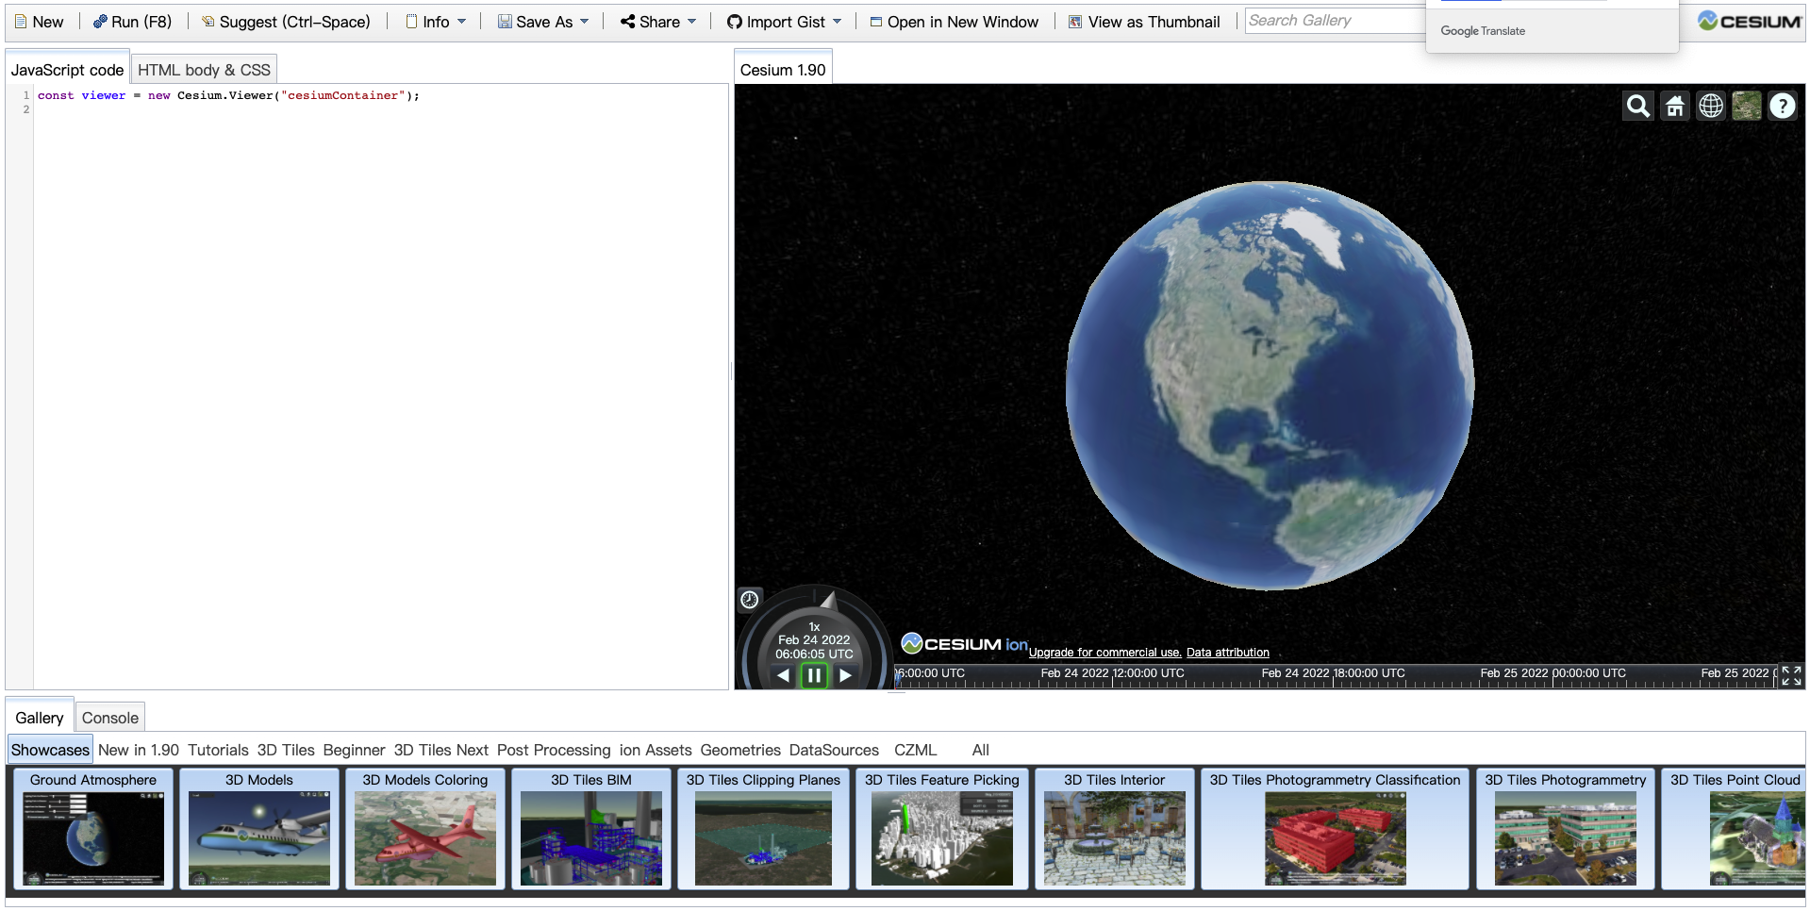The height and width of the screenshot is (911, 1810).
Task: Select the Showcases gallery category
Action: point(50,750)
